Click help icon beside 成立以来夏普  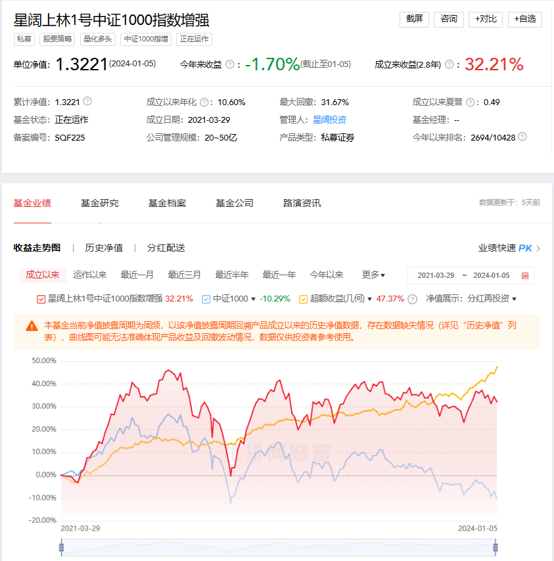coord(471,102)
